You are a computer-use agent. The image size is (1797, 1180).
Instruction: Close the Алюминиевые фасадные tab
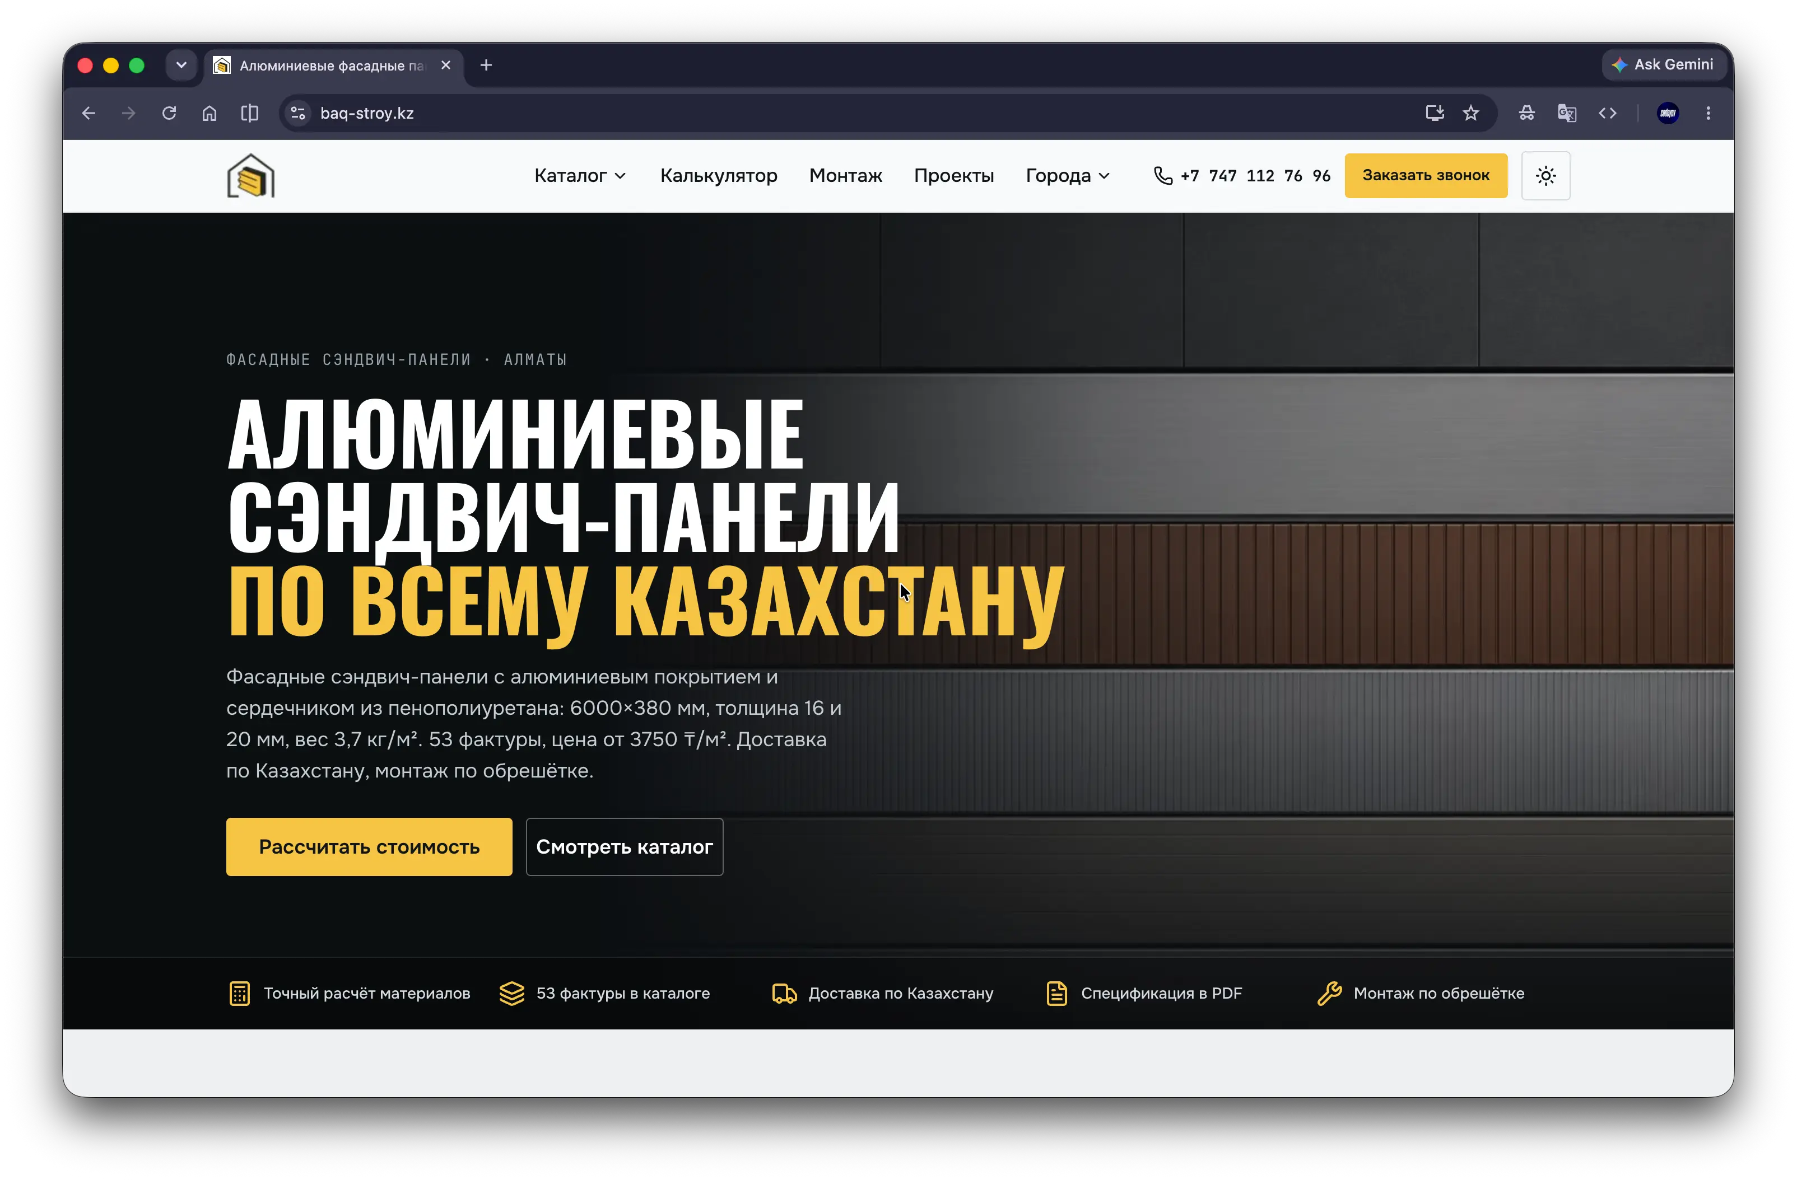point(446,65)
